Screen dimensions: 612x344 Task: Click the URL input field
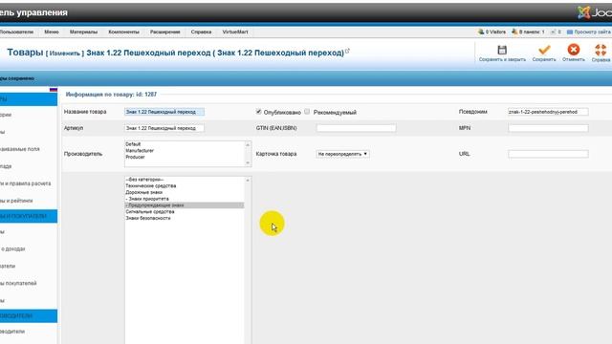click(x=548, y=154)
